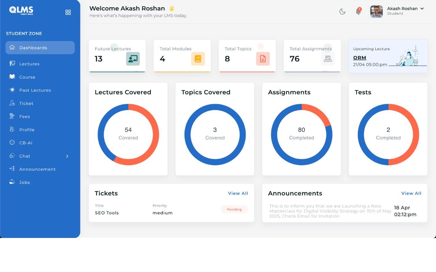
Task: Click the Pending status badge
Action: point(234,209)
